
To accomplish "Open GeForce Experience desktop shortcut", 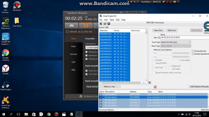I will (x=6, y=23).
